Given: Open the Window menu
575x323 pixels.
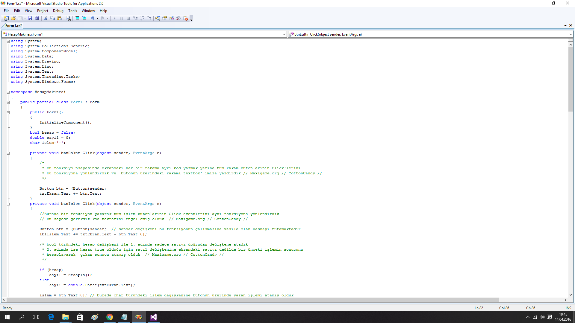Looking at the screenshot, I should (x=88, y=11).
